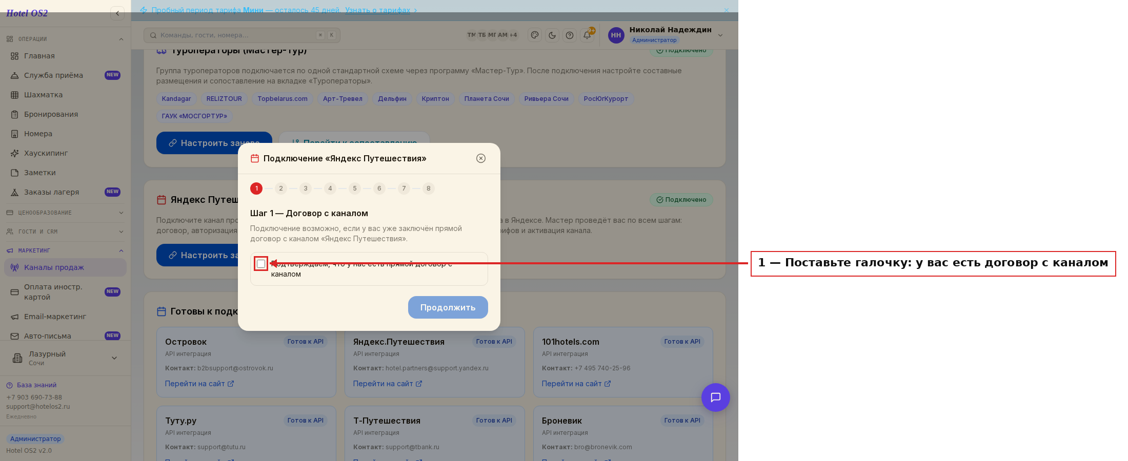The height and width of the screenshot is (461, 1128).
Task: Click the НН user avatar
Action: (616, 35)
